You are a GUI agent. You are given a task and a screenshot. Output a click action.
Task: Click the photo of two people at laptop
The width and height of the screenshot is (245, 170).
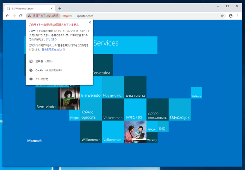click(x=135, y=132)
